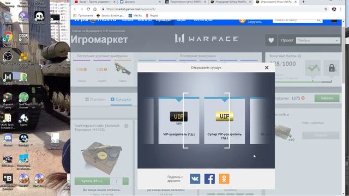Share the win via Facebook icon
The height and width of the screenshot is (196, 349).
[209, 179]
